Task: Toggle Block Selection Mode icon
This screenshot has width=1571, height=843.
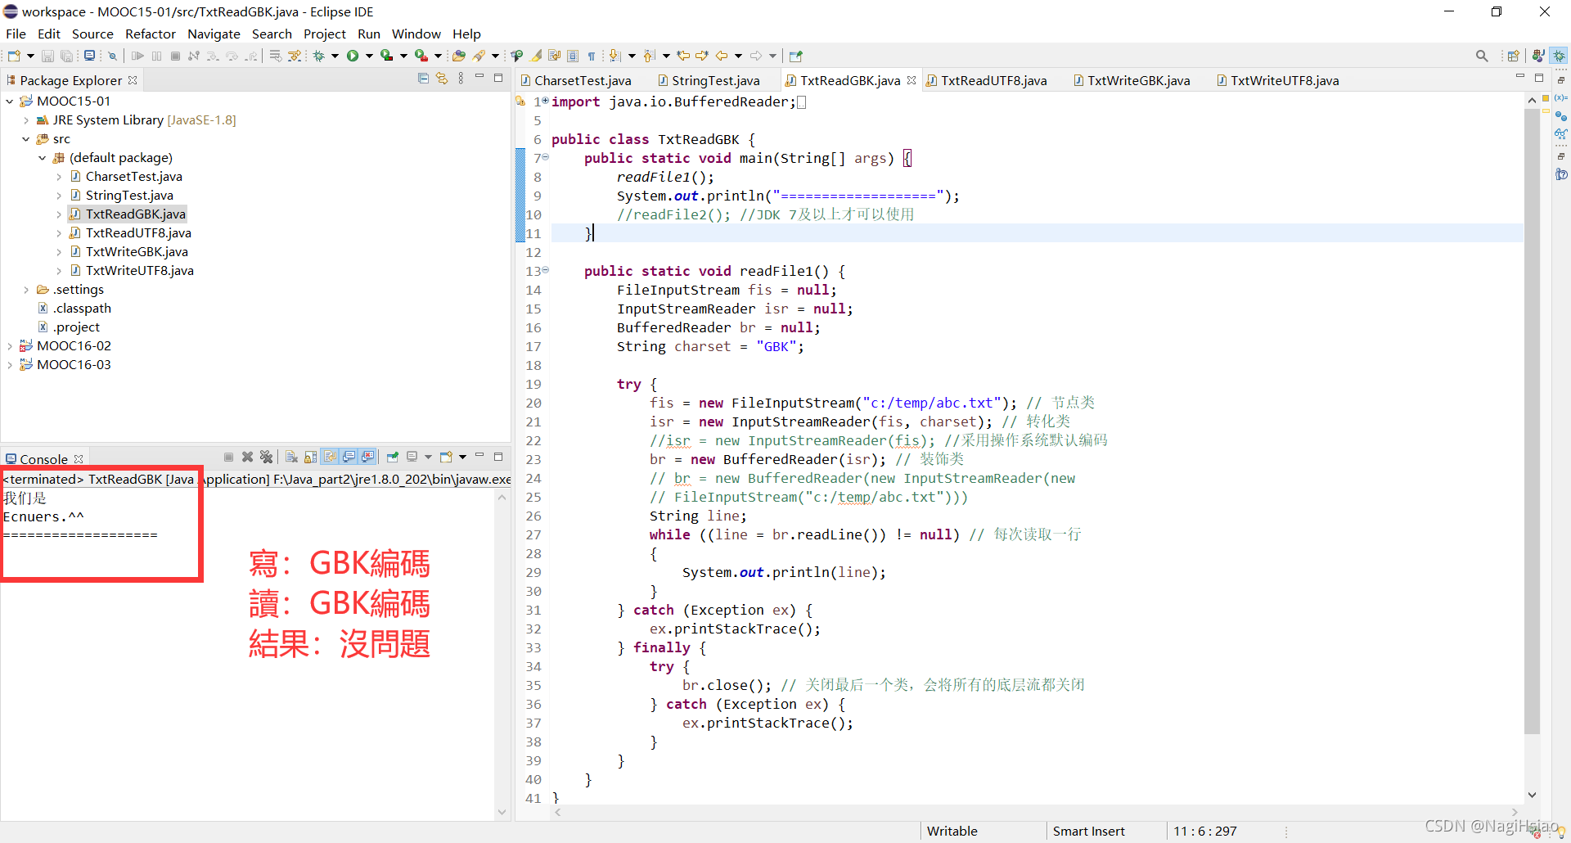Action: (x=574, y=56)
